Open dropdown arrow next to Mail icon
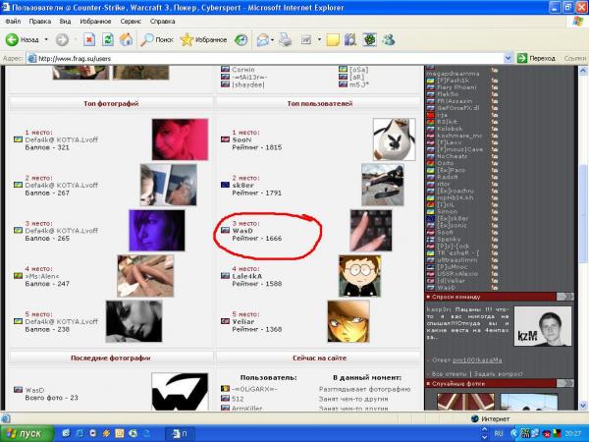 [272, 39]
